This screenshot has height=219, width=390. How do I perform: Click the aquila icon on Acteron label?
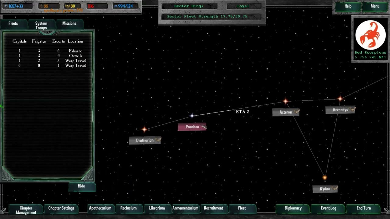point(296,112)
